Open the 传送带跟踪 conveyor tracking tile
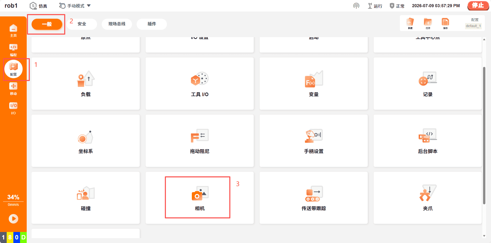This screenshot has width=491, height=243. tap(314, 198)
